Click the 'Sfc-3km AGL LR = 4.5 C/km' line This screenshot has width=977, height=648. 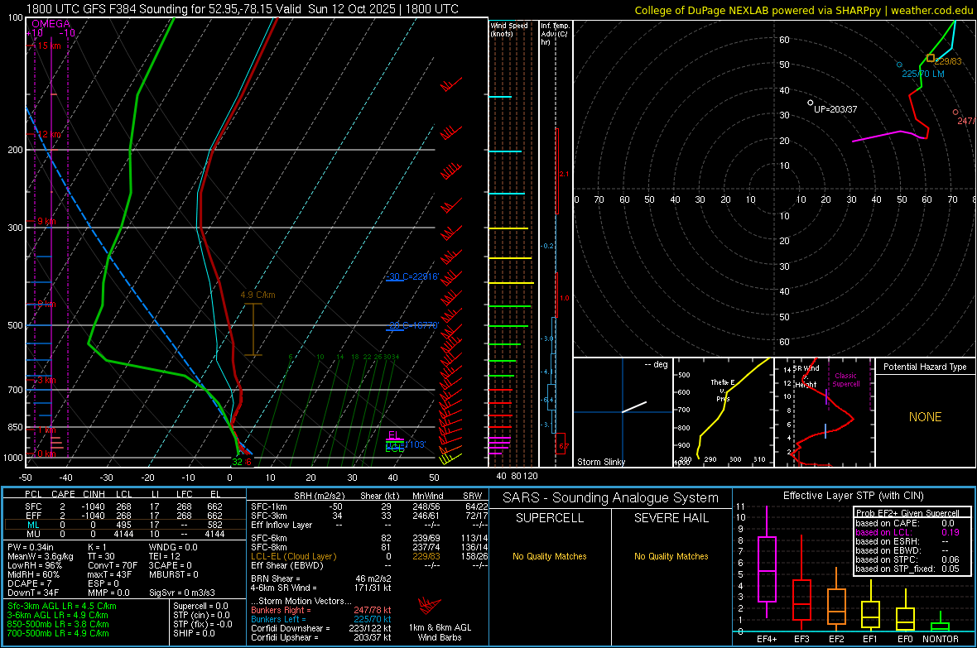tap(62, 606)
